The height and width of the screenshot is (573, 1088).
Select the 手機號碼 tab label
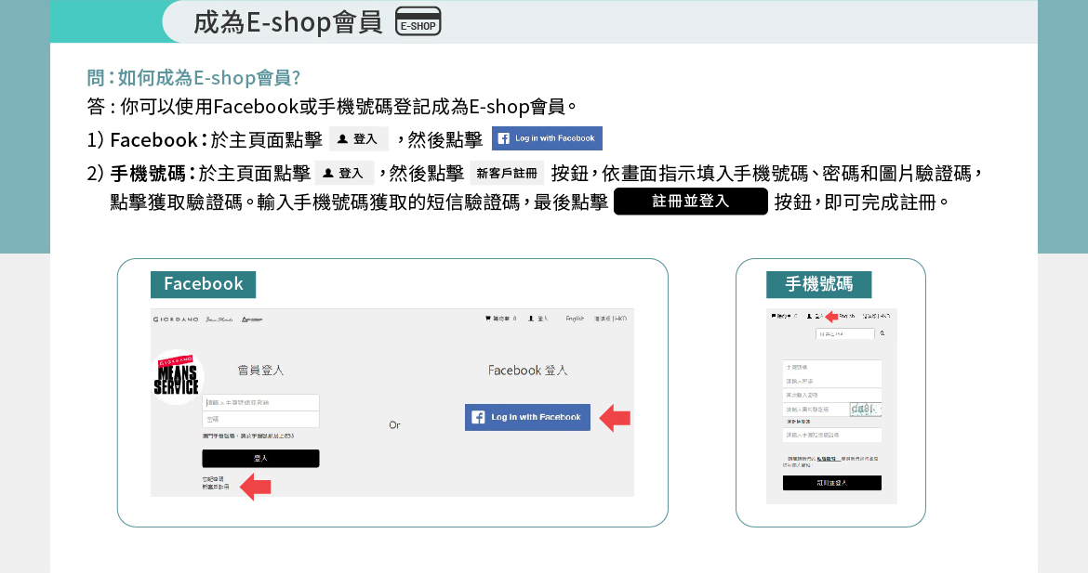click(818, 284)
